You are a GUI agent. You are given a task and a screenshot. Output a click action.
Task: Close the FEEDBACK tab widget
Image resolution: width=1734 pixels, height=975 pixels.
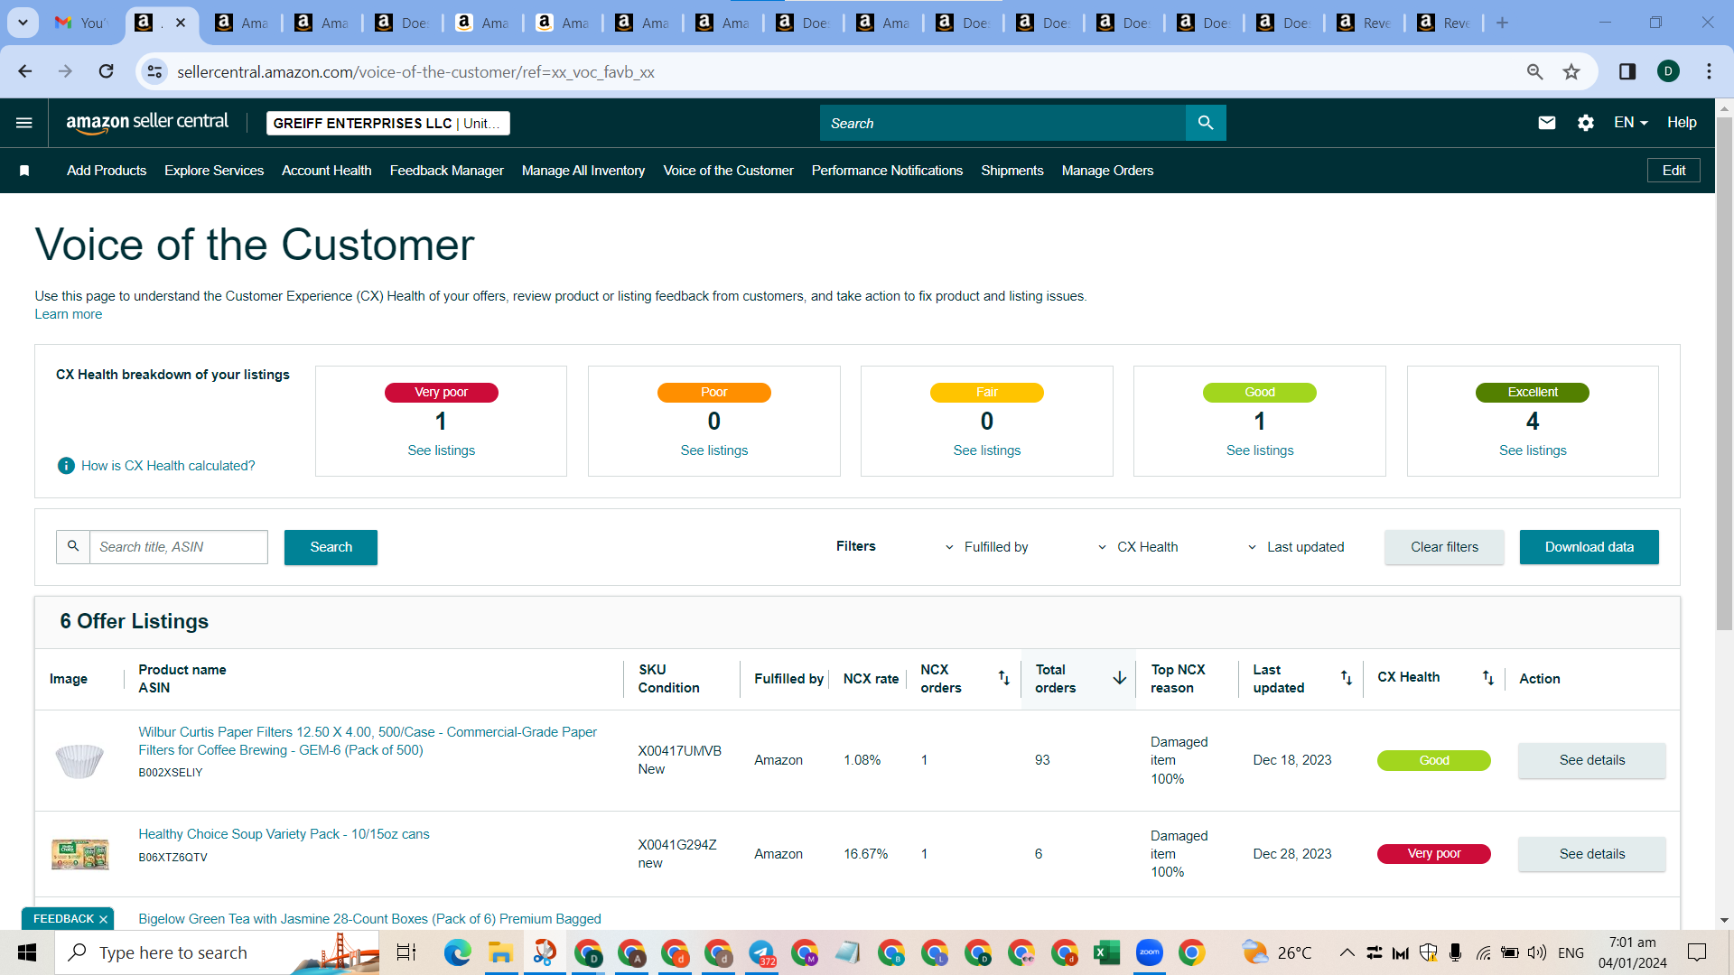(x=103, y=919)
